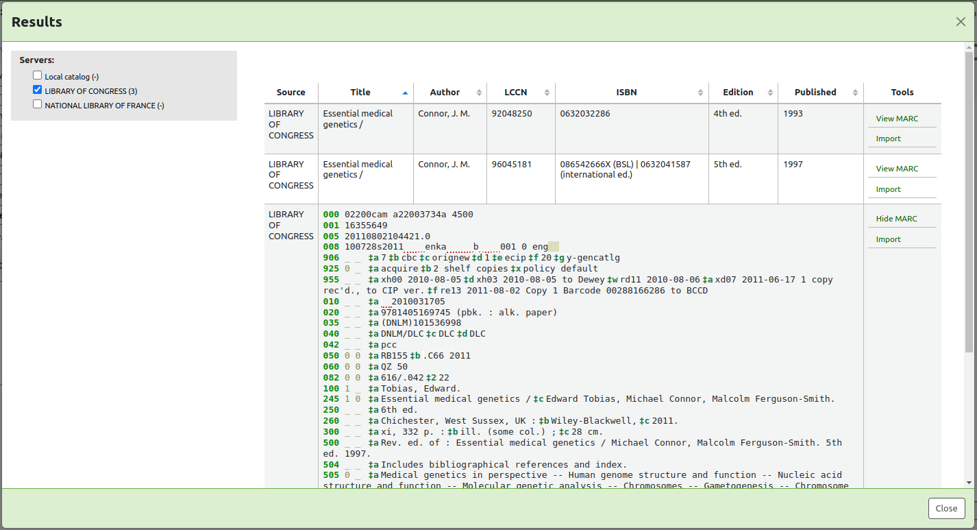Enable the Local catalog server

37,75
